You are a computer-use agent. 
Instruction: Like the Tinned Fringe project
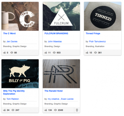[87, 53]
